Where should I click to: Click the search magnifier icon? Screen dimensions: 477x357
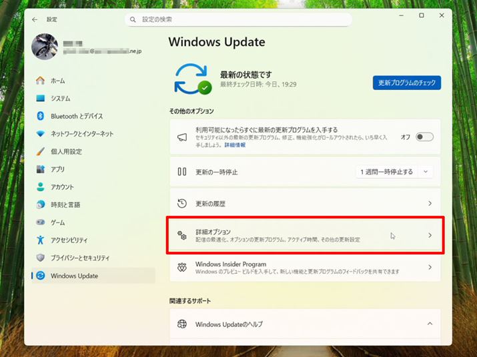pyautogui.click(x=133, y=19)
